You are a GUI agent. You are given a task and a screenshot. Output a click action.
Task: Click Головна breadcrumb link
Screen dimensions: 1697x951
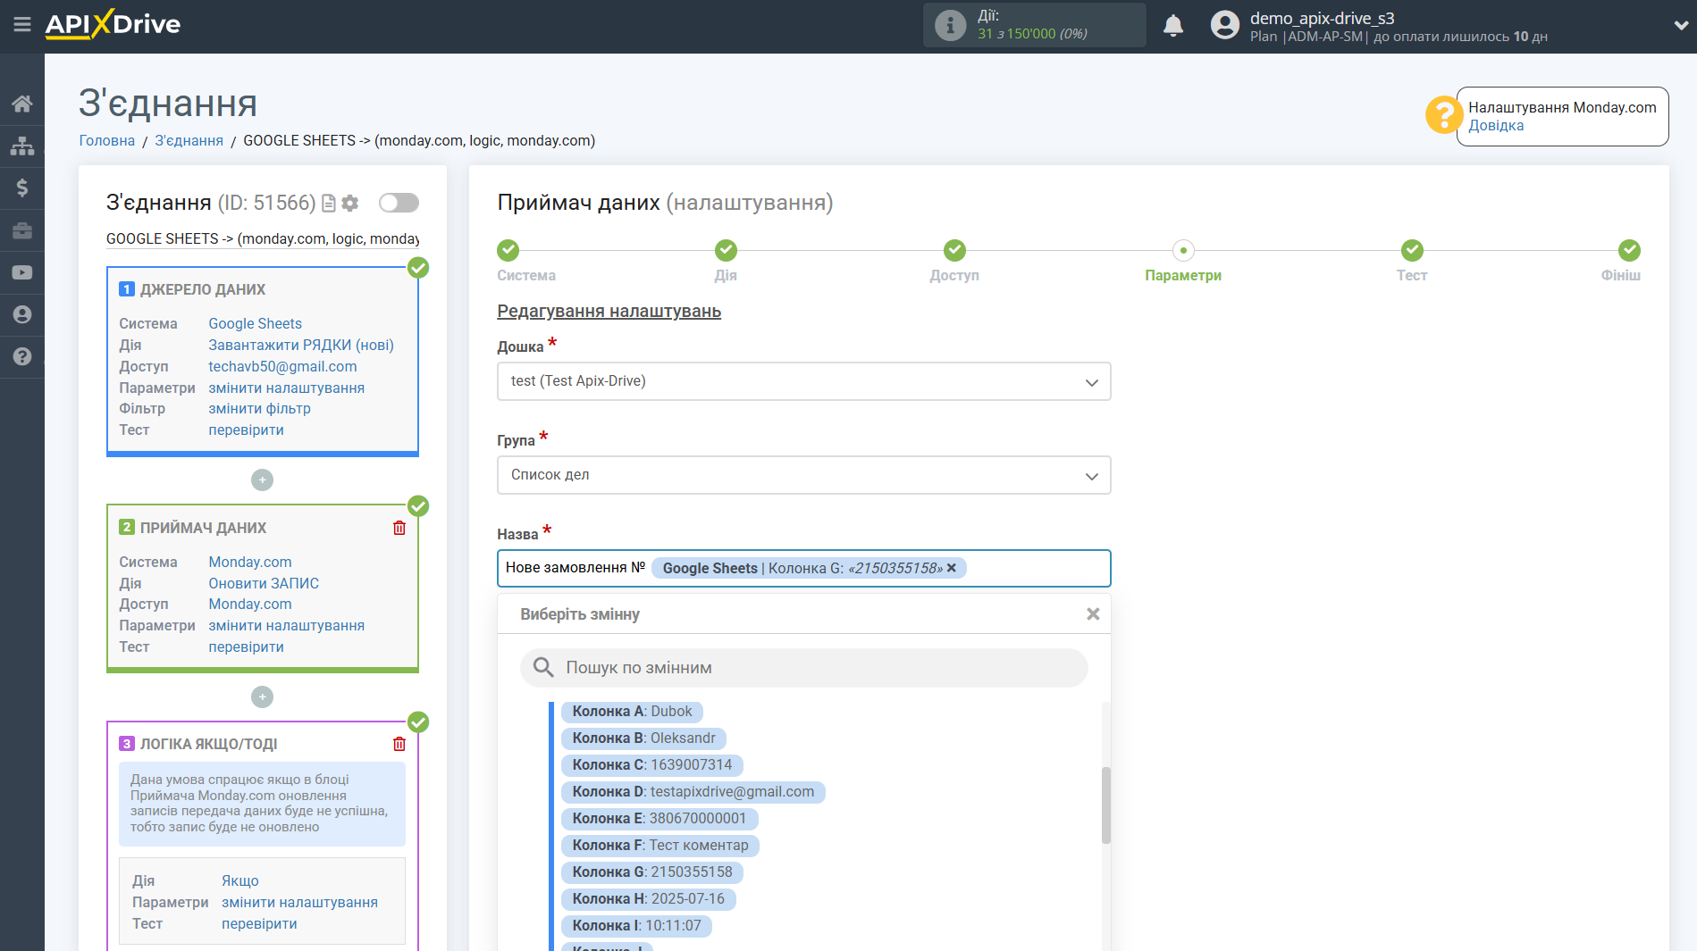coord(106,140)
